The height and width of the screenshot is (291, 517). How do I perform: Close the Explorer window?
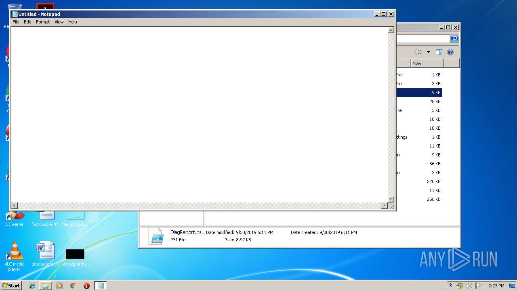[x=455, y=27]
